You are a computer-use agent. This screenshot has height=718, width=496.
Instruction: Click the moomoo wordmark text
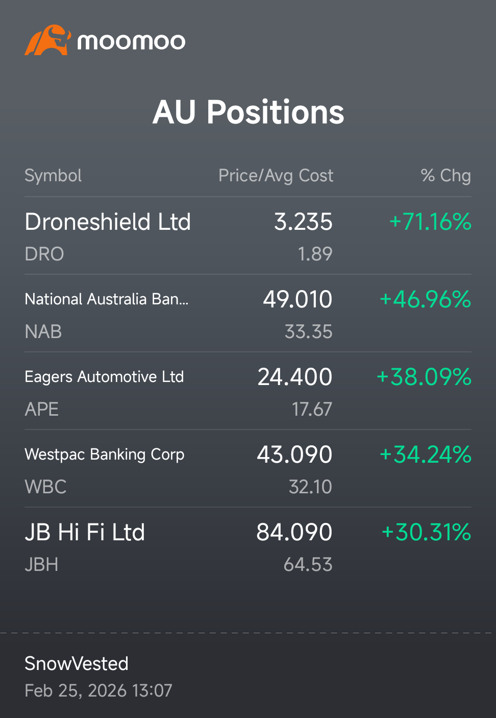point(131,41)
